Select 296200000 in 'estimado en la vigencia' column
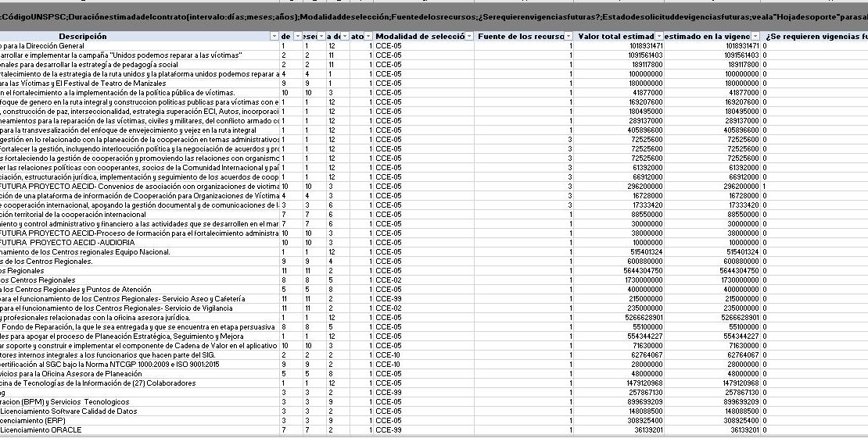 tap(712, 187)
